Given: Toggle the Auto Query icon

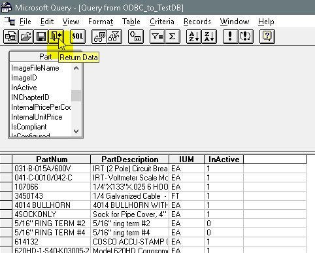Looking at the screenshot, I should point(246,37).
